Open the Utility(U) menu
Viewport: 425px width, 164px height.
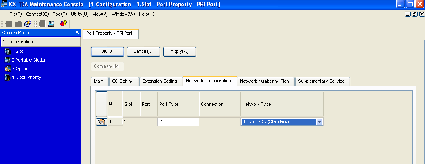tap(80, 14)
